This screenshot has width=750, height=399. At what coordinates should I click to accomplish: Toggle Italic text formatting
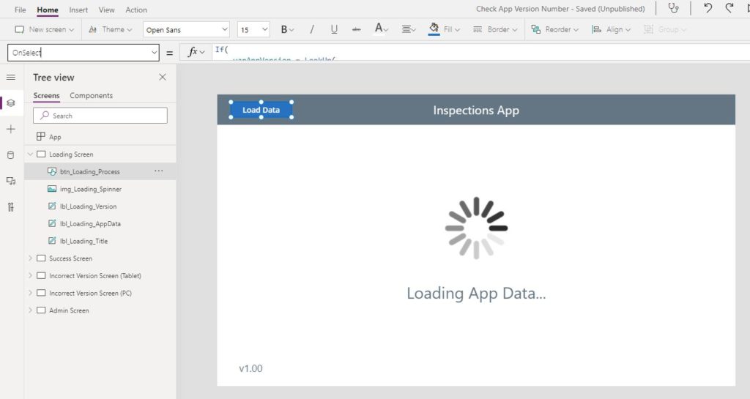(x=312, y=29)
